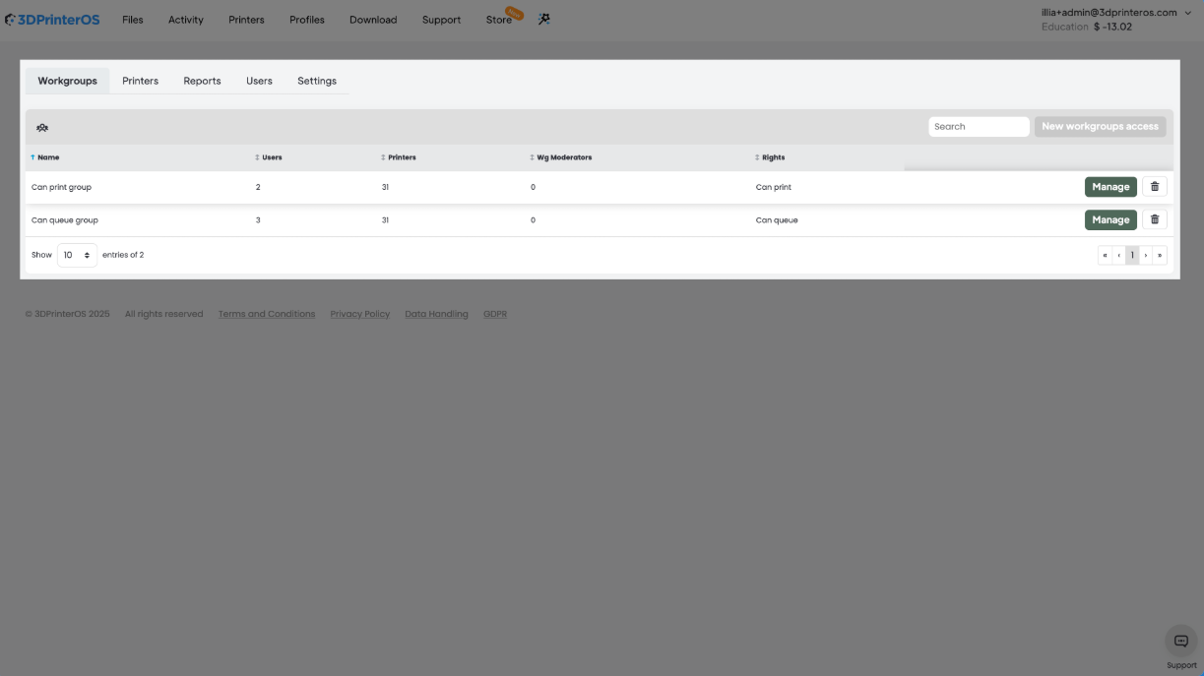Open Printers in top navigation bar
The image size is (1204, 676).
point(246,20)
